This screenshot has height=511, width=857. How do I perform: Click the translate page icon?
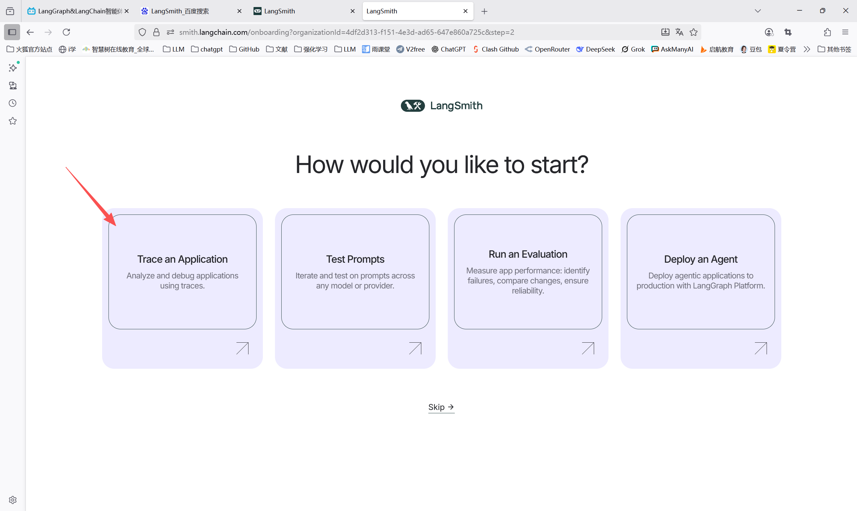[679, 32]
